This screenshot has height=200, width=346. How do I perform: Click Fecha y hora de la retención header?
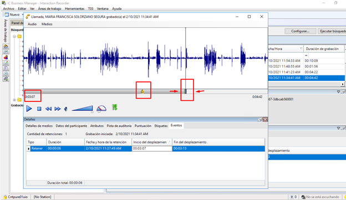point(108,142)
